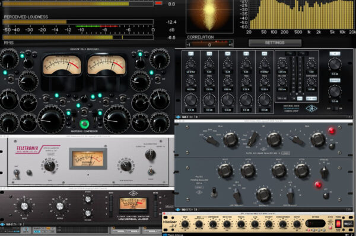Image resolution: width=356 pixels, height=236 pixels.
Task: Click the Drive knob on the Vitalizer
Action: pos(185,224)
